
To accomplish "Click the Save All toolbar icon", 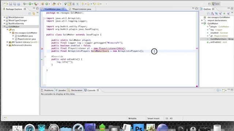I will pyautogui.click(x=15, y=4).
